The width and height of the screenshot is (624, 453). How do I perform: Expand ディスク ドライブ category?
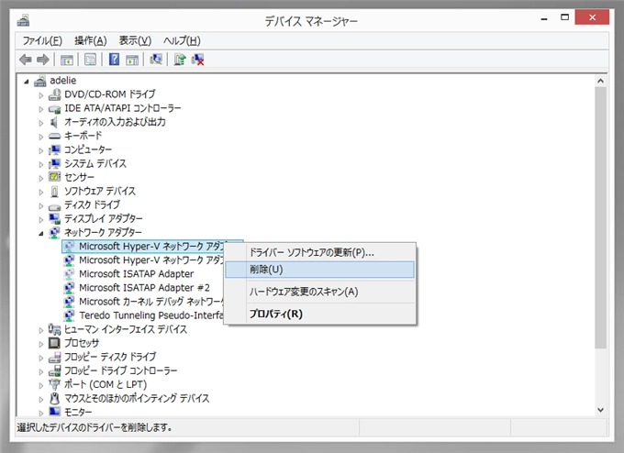click(41, 205)
